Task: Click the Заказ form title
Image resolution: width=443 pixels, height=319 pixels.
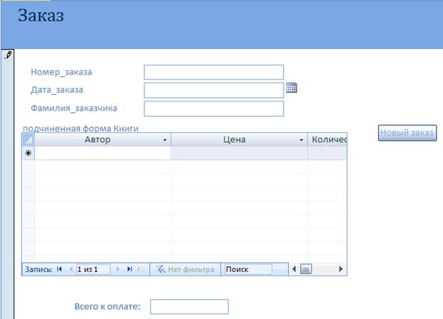Action: [x=41, y=15]
